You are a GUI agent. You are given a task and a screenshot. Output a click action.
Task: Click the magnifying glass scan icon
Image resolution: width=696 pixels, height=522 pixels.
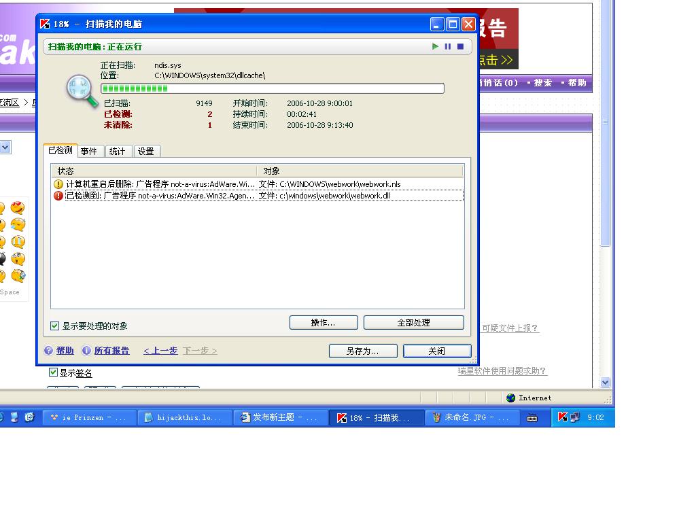tap(82, 91)
